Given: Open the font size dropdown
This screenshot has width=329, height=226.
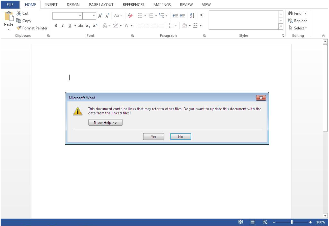Looking at the screenshot, I should [94, 16].
